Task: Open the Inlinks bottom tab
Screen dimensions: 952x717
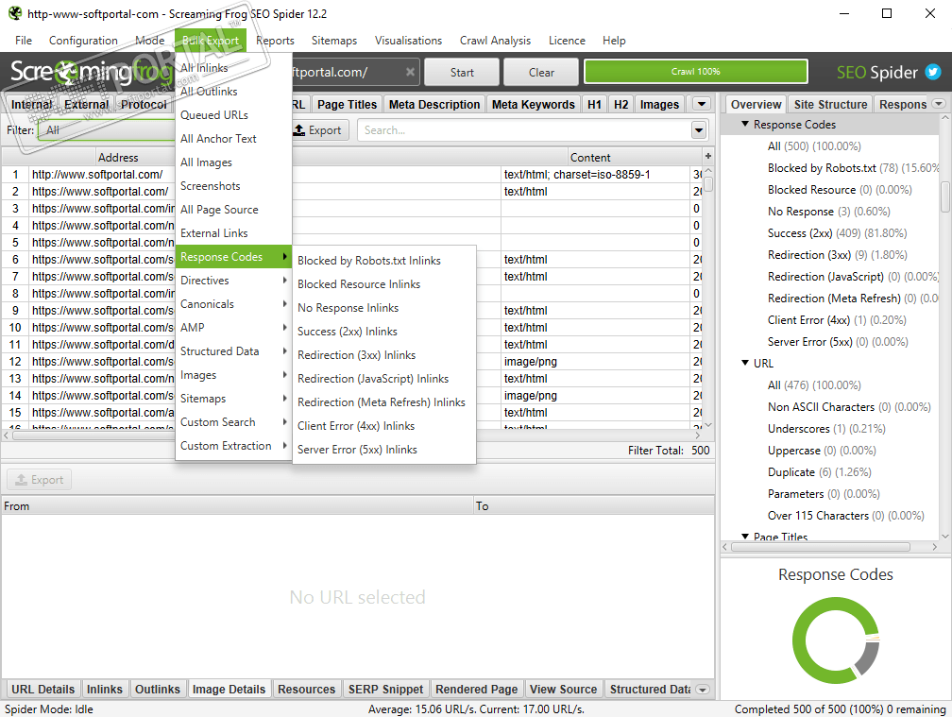Action: 105,689
